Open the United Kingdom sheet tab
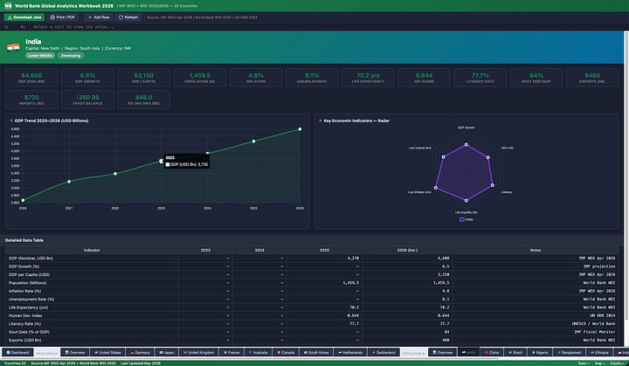 [x=198, y=352]
